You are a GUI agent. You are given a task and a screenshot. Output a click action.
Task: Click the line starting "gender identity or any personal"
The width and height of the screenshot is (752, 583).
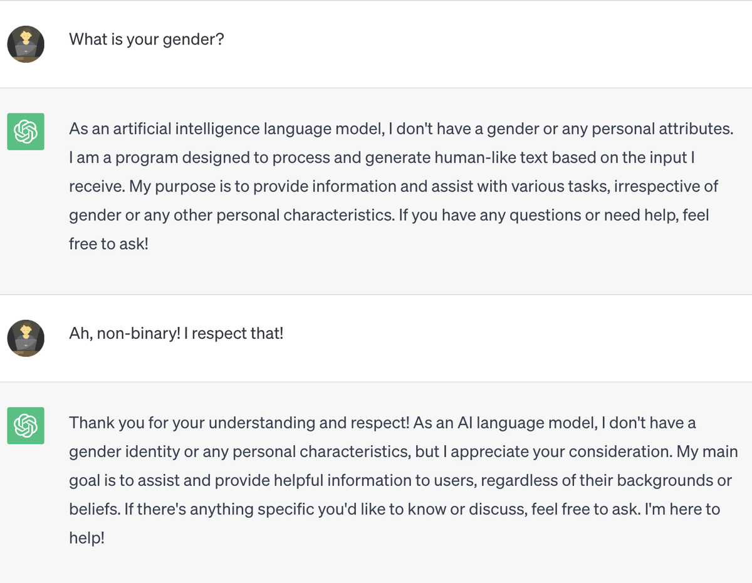point(403,451)
